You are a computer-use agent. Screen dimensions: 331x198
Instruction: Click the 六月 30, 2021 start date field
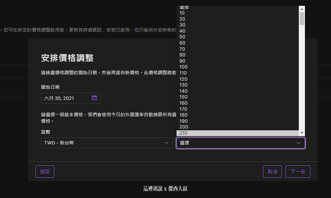[x=71, y=98]
